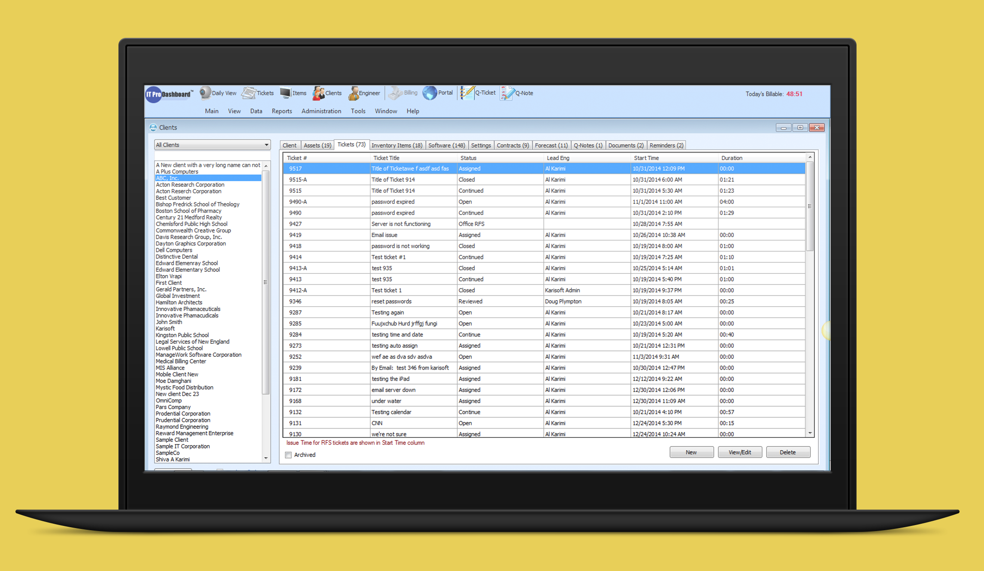Expand the All Clients dropdown
984x571 pixels.
click(x=266, y=145)
